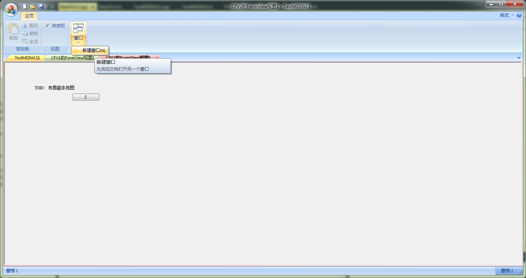
Task: Click the New document icon in quick access toolbar
Action: pyautogui.click(x=25, y=7)
